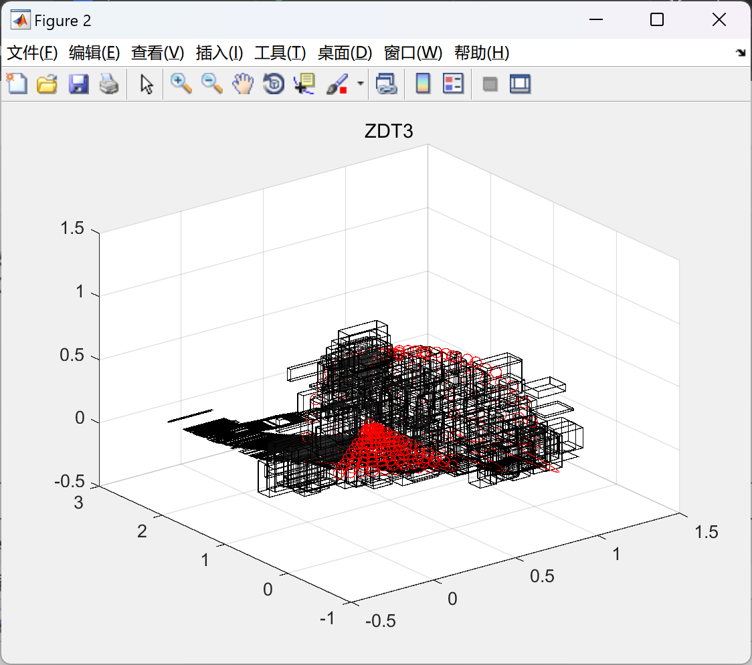Insert a colorbar via toolbar icon
The height and width of the screenshot is (665, 752).
click(423, 84)
